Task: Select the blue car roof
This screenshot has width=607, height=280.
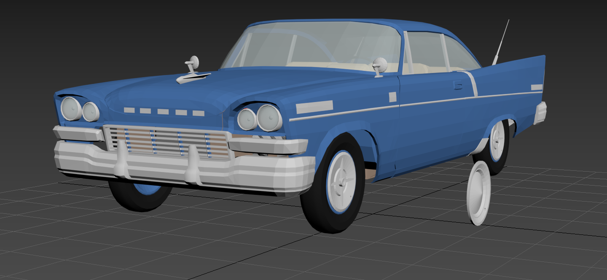Action: coord(358,25)
